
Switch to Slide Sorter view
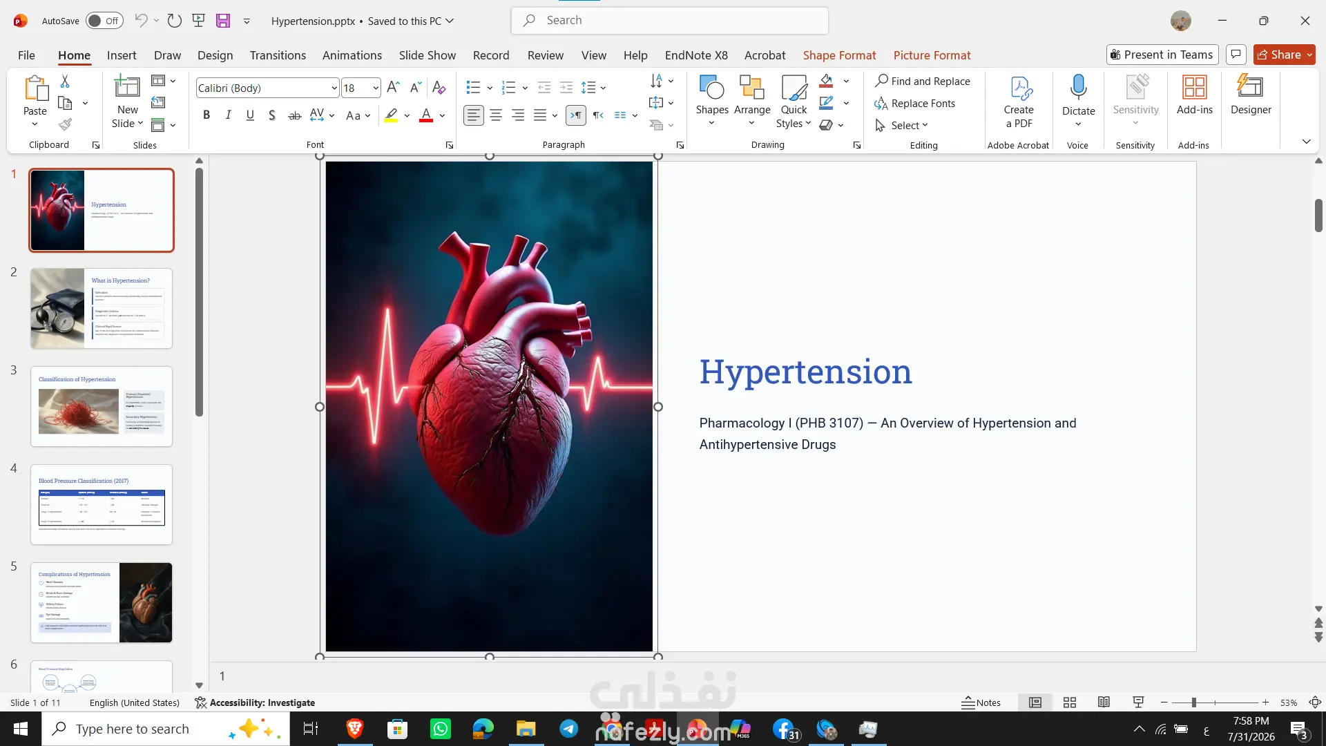point(1070,702)
